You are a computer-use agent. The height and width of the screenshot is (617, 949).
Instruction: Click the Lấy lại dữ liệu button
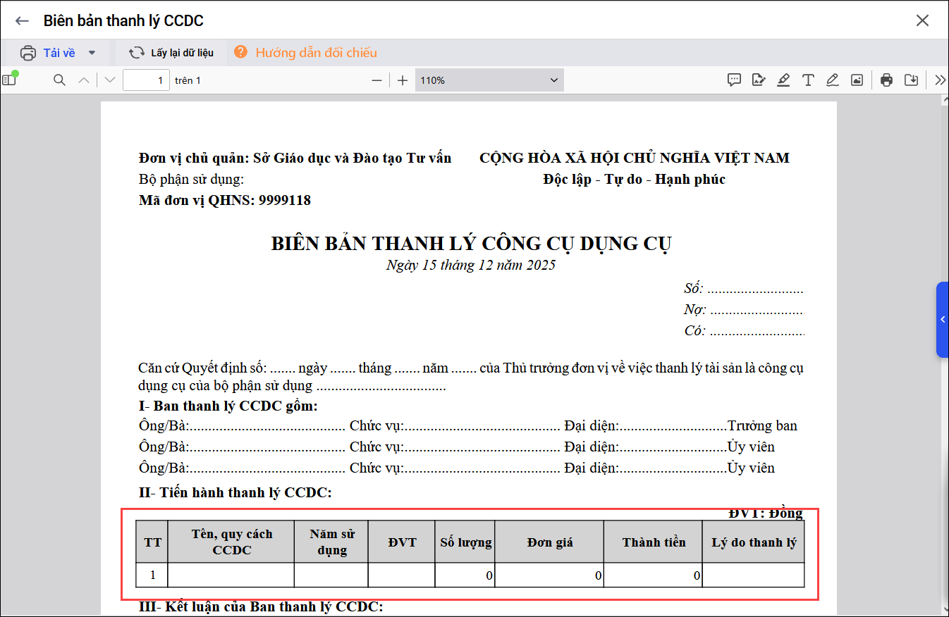tap(171, 53)
